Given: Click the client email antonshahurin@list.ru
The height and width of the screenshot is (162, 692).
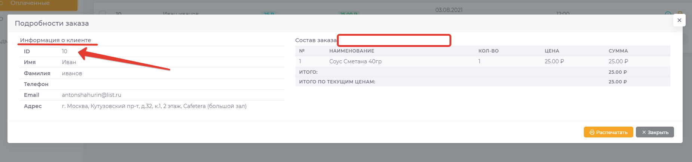Looking at the screenshot, I should point(91,95).
